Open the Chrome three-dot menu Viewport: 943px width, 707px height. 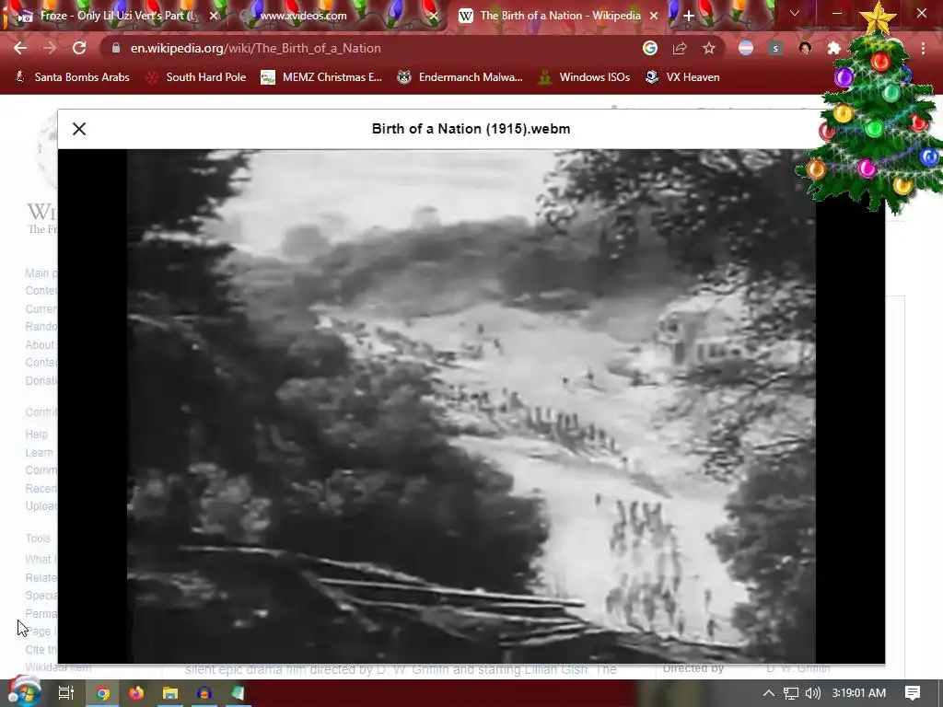coord(923,48)
